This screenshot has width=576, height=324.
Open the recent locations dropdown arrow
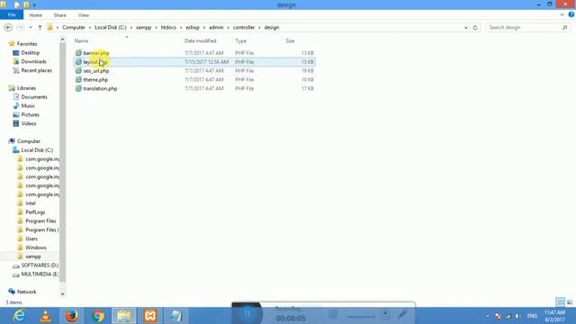click(31, 27)
